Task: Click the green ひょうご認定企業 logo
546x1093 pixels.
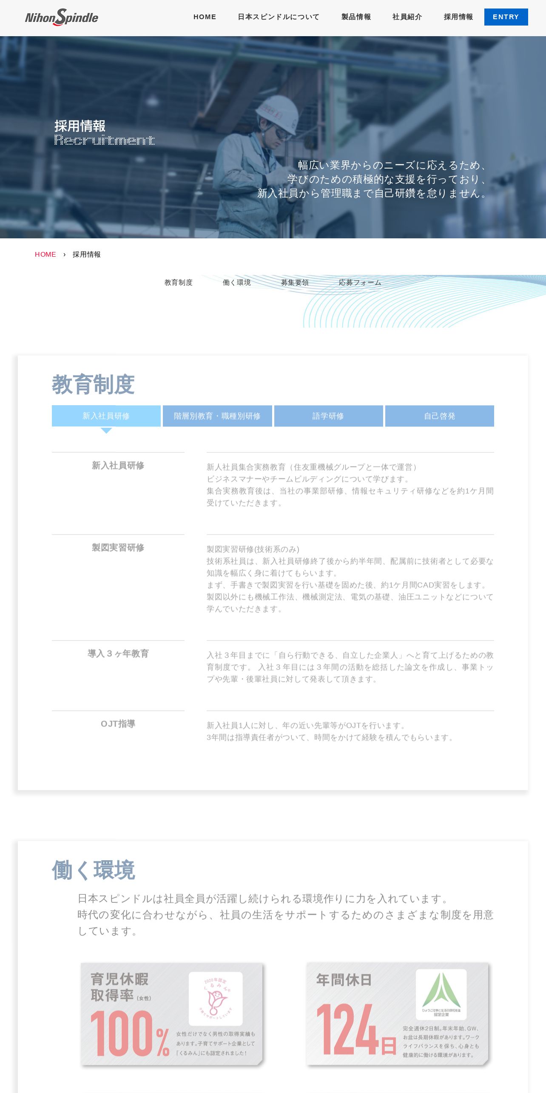Action: (441, 994)
